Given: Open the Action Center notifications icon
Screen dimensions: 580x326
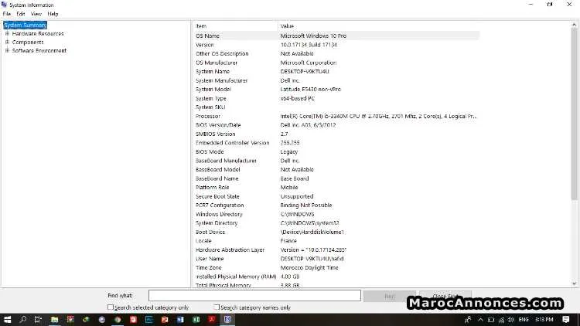Looking at the screenshot, I should point(566,319).
